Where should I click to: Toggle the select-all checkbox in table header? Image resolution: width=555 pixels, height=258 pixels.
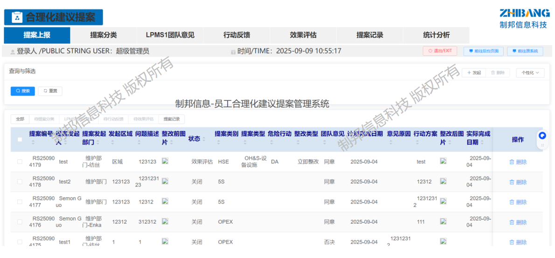point(20,139)
